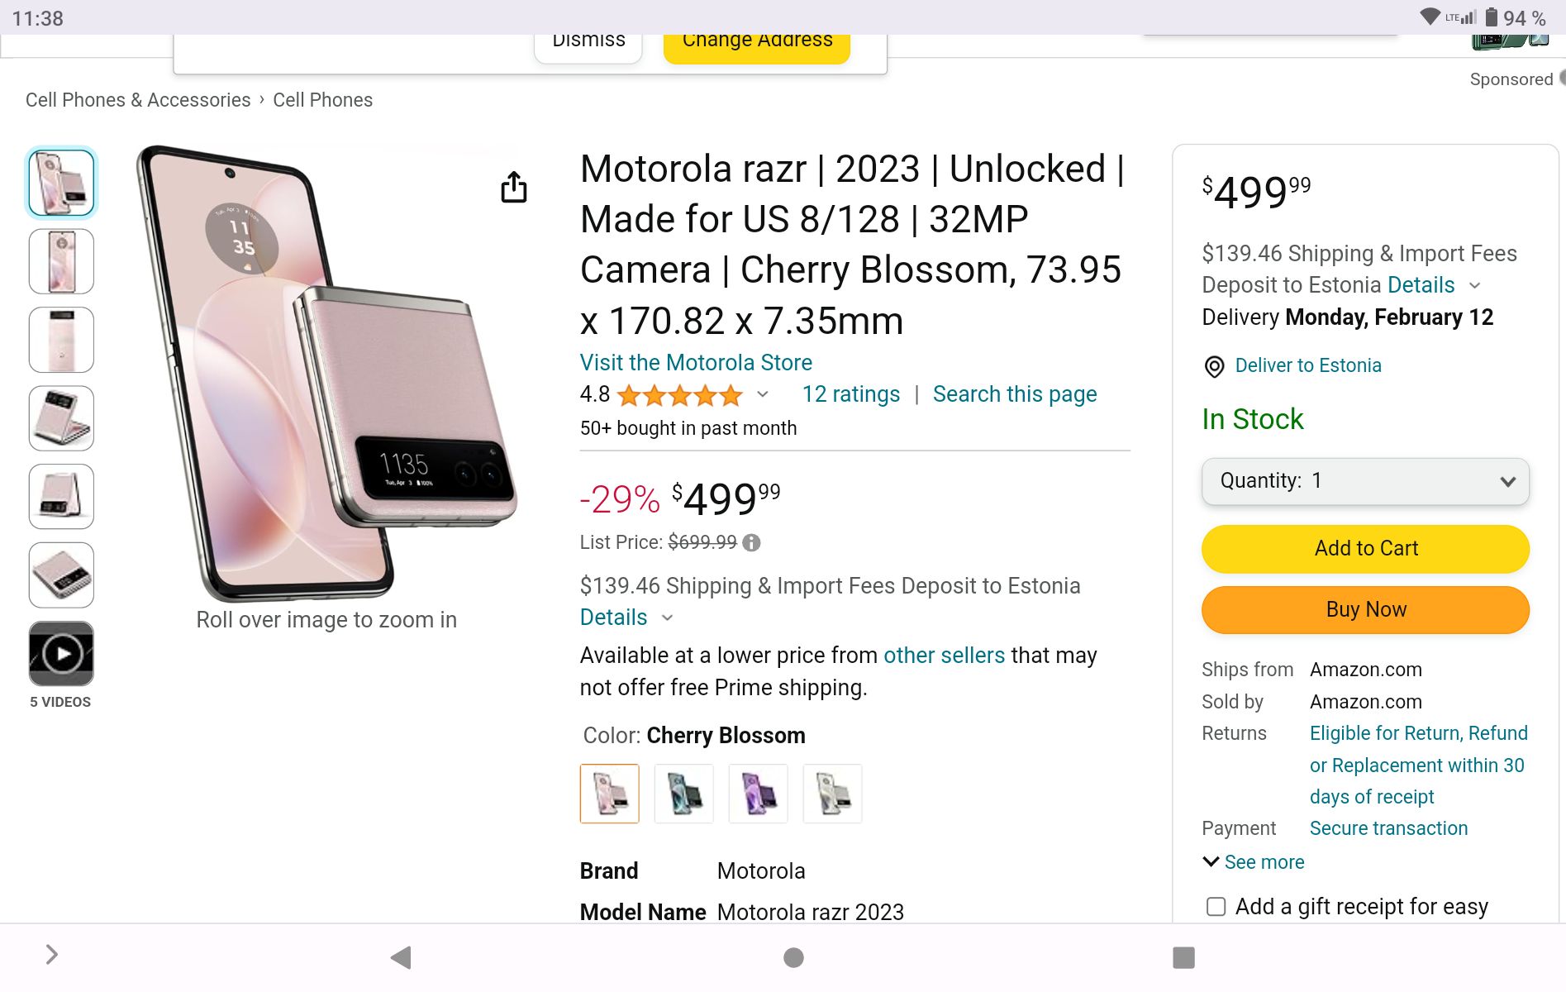1566x992 pixels.
Task: Open the Quantity dropdown
Action: pyautogui.click(x=1365, y=481)
